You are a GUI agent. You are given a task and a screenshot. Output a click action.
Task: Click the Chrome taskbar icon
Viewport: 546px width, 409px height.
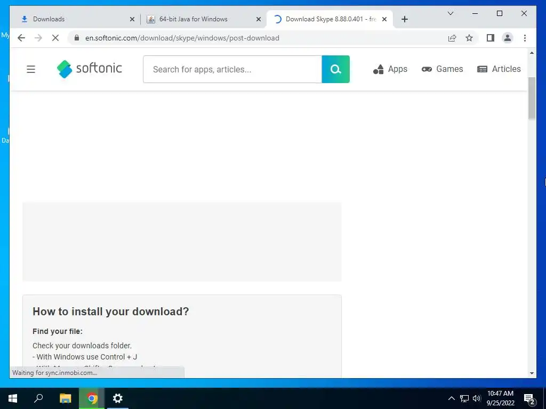tap(92, 398)
